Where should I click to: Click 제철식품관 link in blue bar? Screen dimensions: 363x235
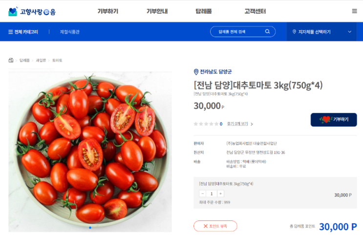(70, 32)
